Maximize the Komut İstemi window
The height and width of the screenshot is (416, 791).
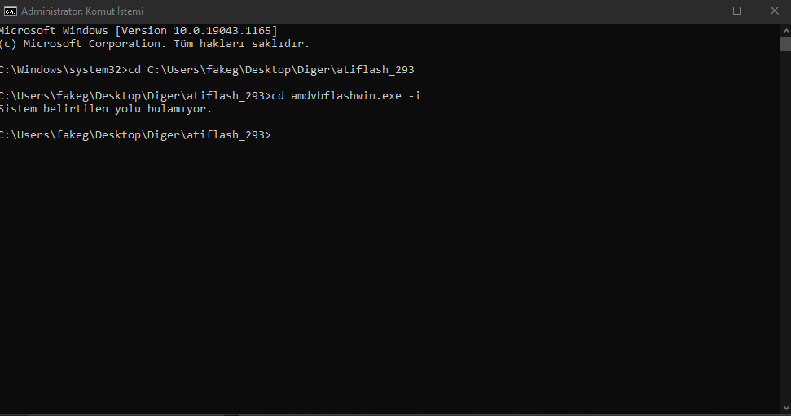[x=737, y=11]
